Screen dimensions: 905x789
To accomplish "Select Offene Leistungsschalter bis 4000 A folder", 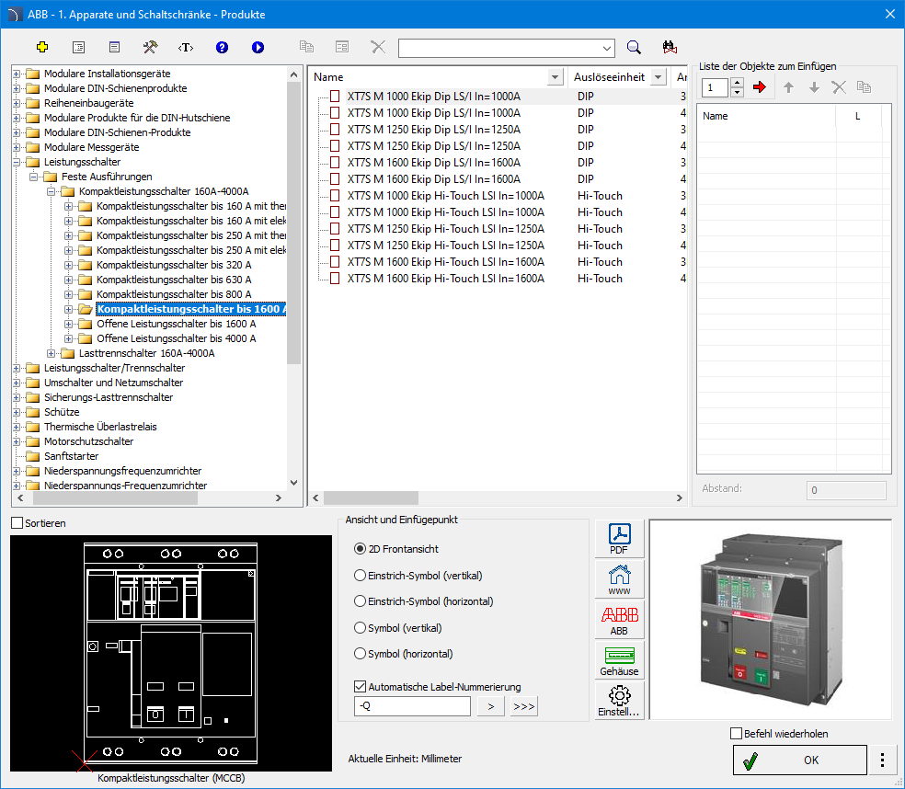I will click(x=176, y=338).
